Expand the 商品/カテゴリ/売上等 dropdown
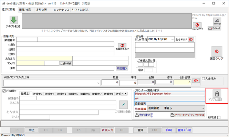The image size is (229, 137). tap(98, 83)
